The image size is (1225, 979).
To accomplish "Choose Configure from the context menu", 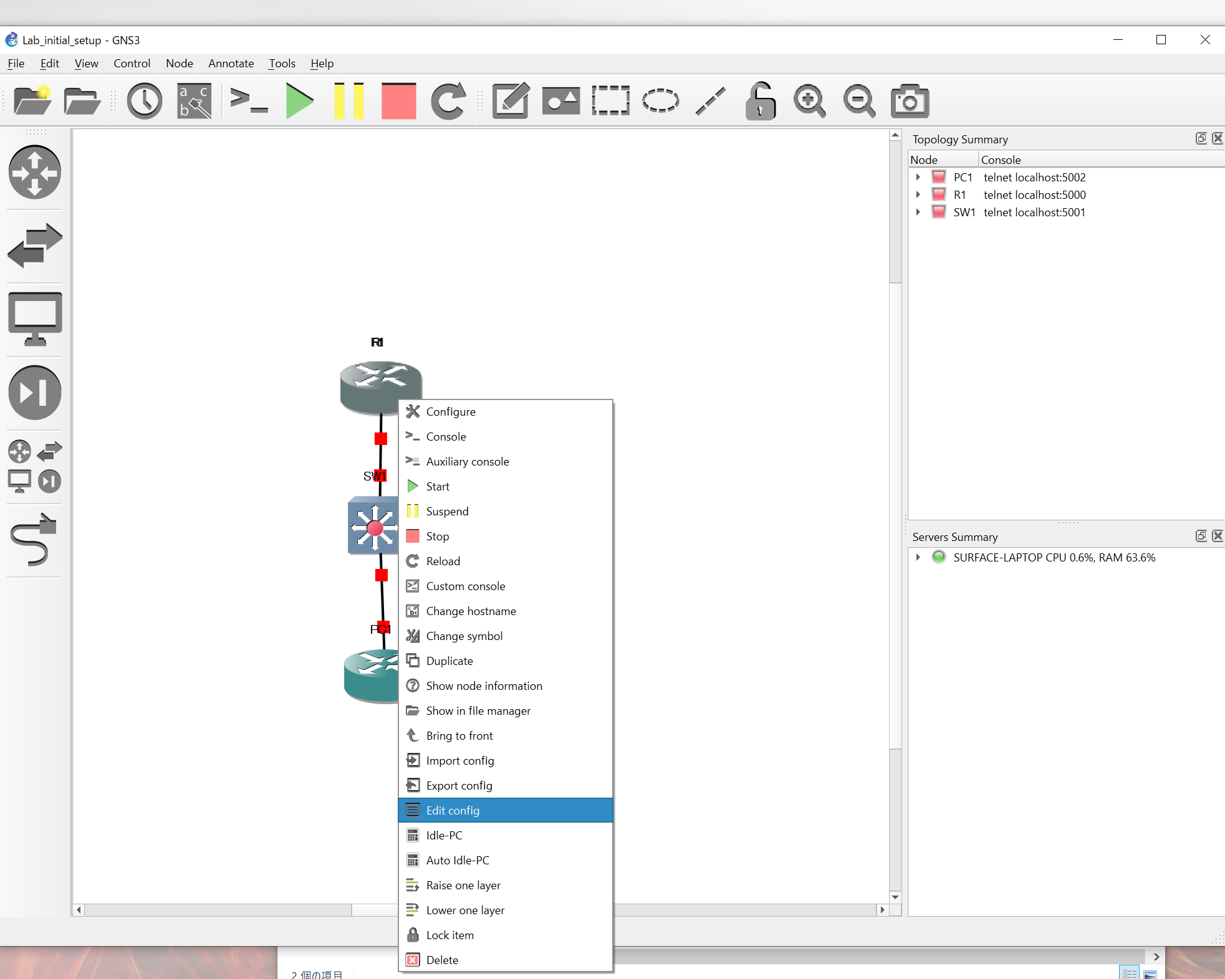I will (506, 412).
